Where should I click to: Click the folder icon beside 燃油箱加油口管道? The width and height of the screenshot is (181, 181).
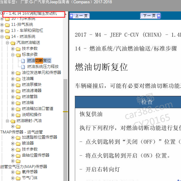(18, 109)
